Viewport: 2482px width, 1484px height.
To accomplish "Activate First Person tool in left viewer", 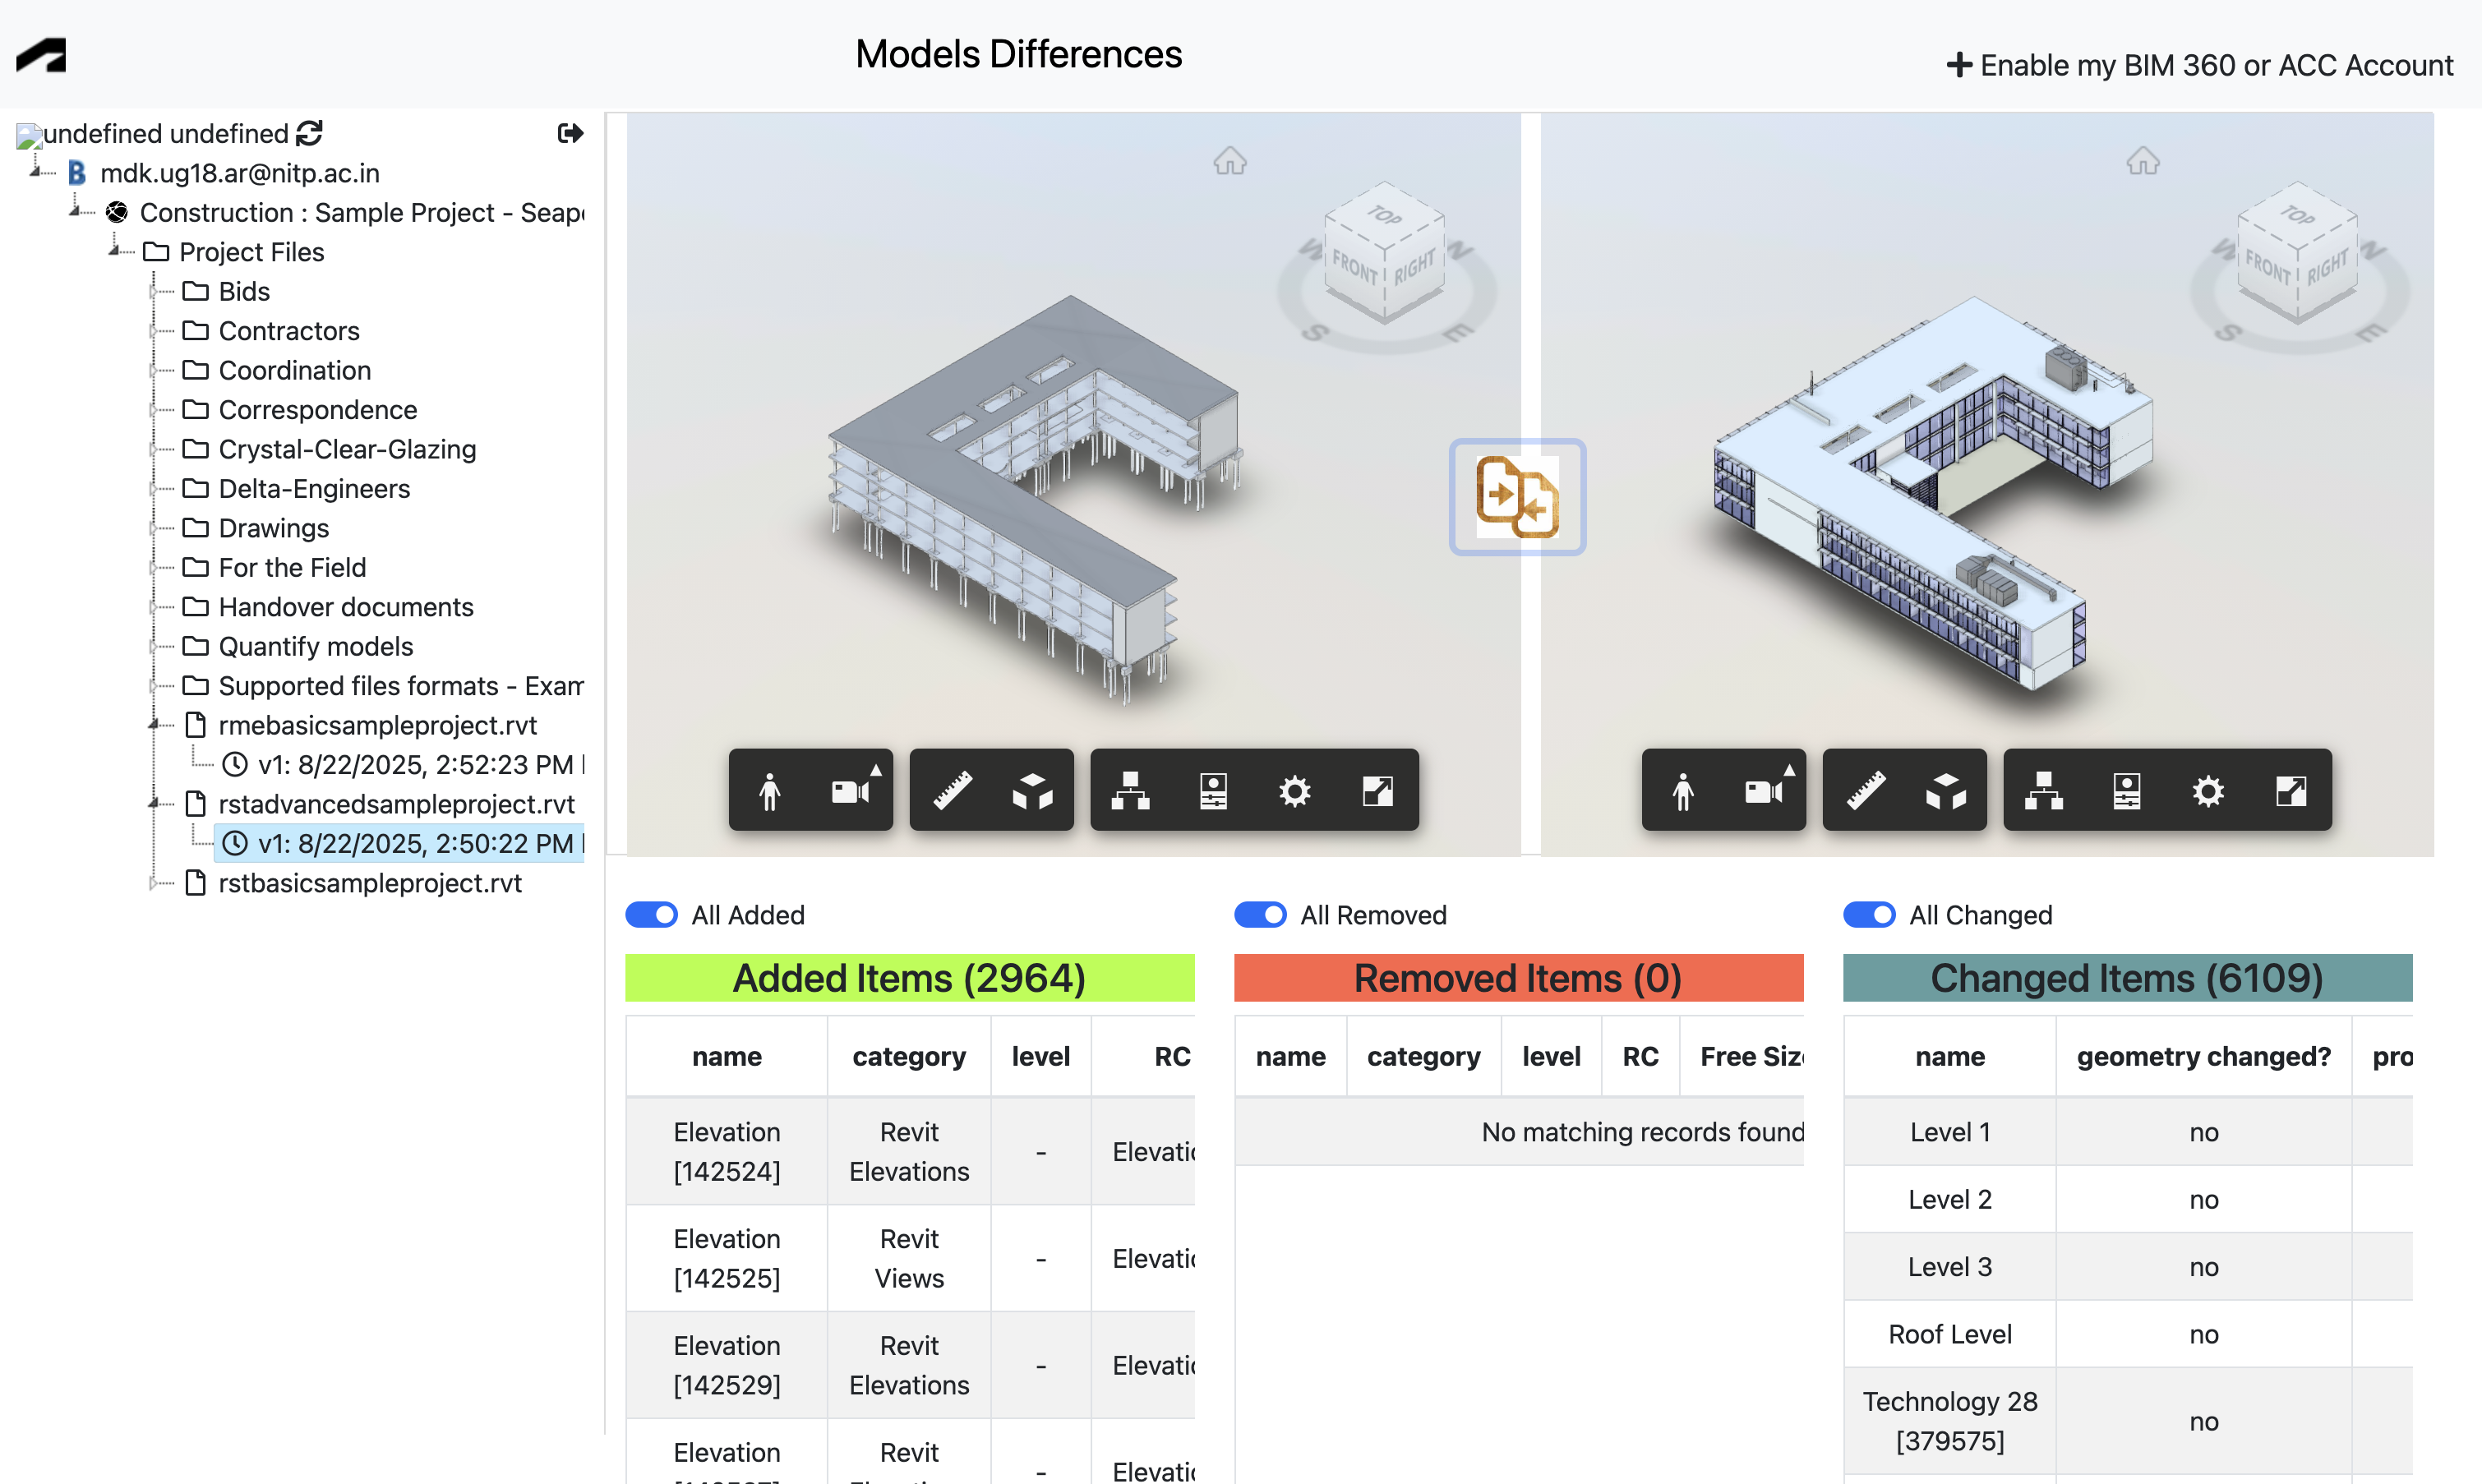I will [770, 791].
